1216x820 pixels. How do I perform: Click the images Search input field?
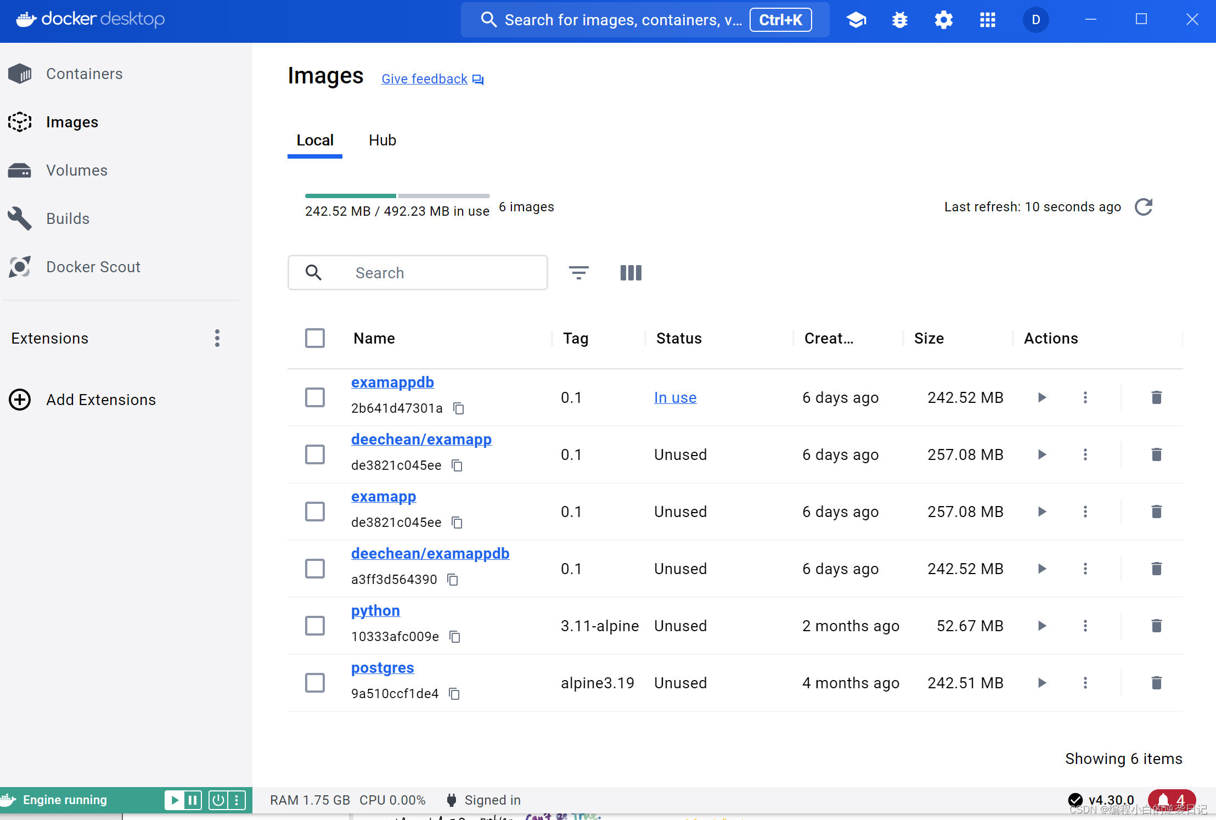click(x=418, y=273)
